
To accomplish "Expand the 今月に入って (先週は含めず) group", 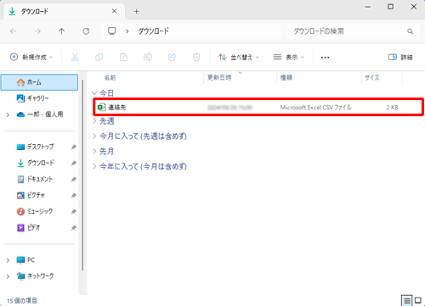I will tap(94, 136).
